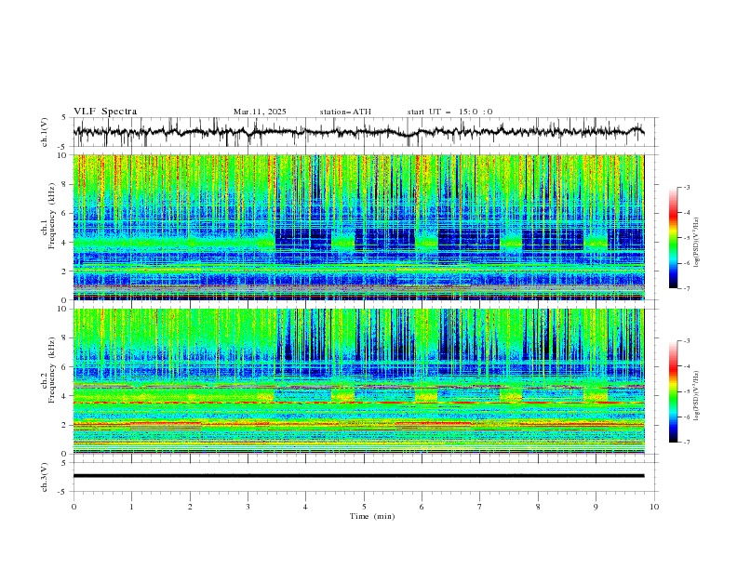737x569 pixels.
Task: Click the "6" kHz tick on ch.2 frequency axis
Action: tap(65, 366)
